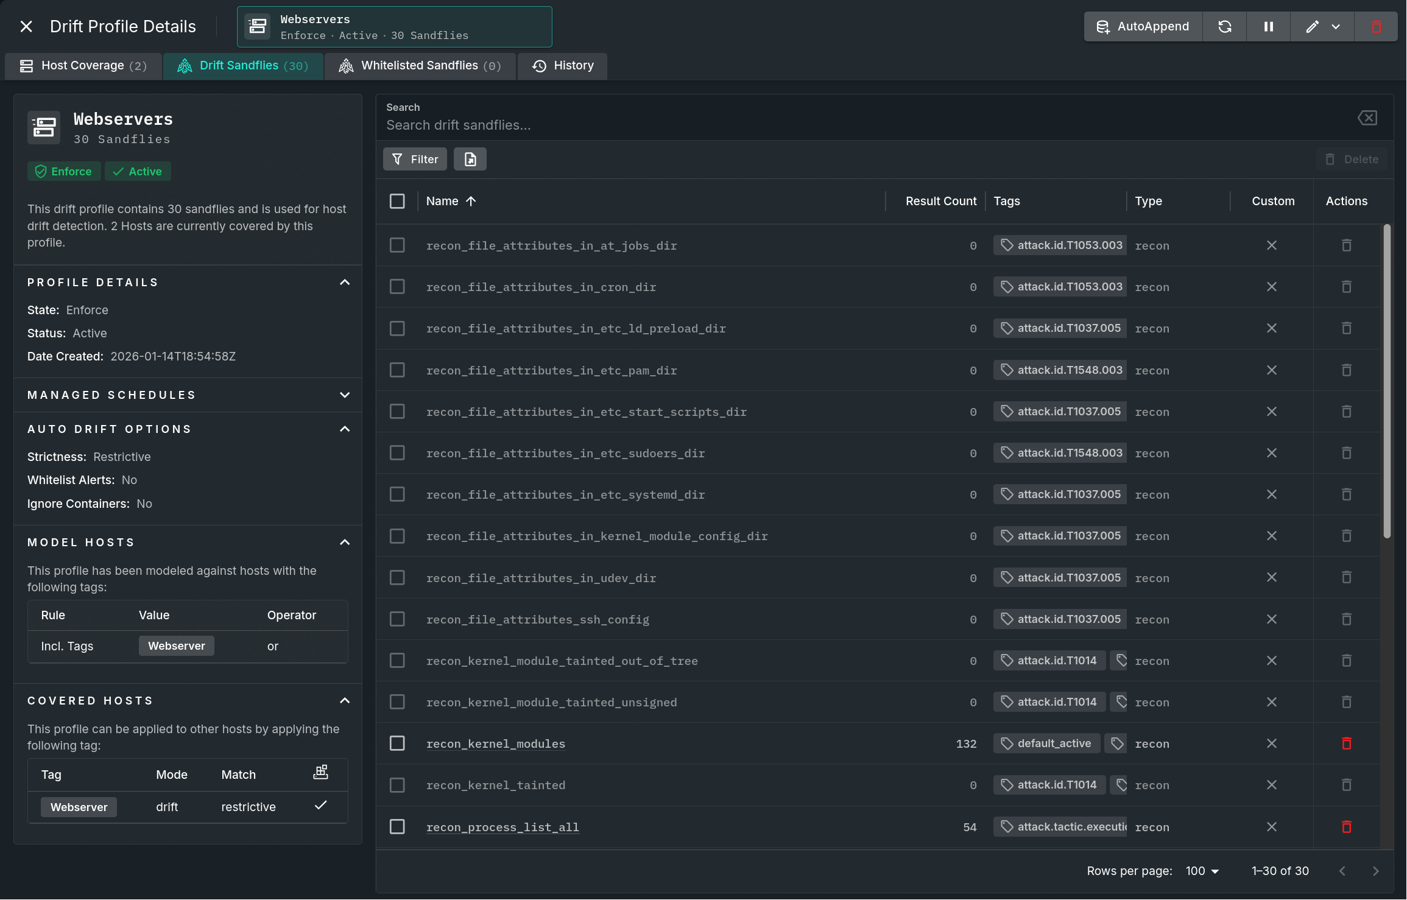1407x900 pixels.
Task: Select the recon_process_list_all checkbox
Action: [x=397, y=826]
